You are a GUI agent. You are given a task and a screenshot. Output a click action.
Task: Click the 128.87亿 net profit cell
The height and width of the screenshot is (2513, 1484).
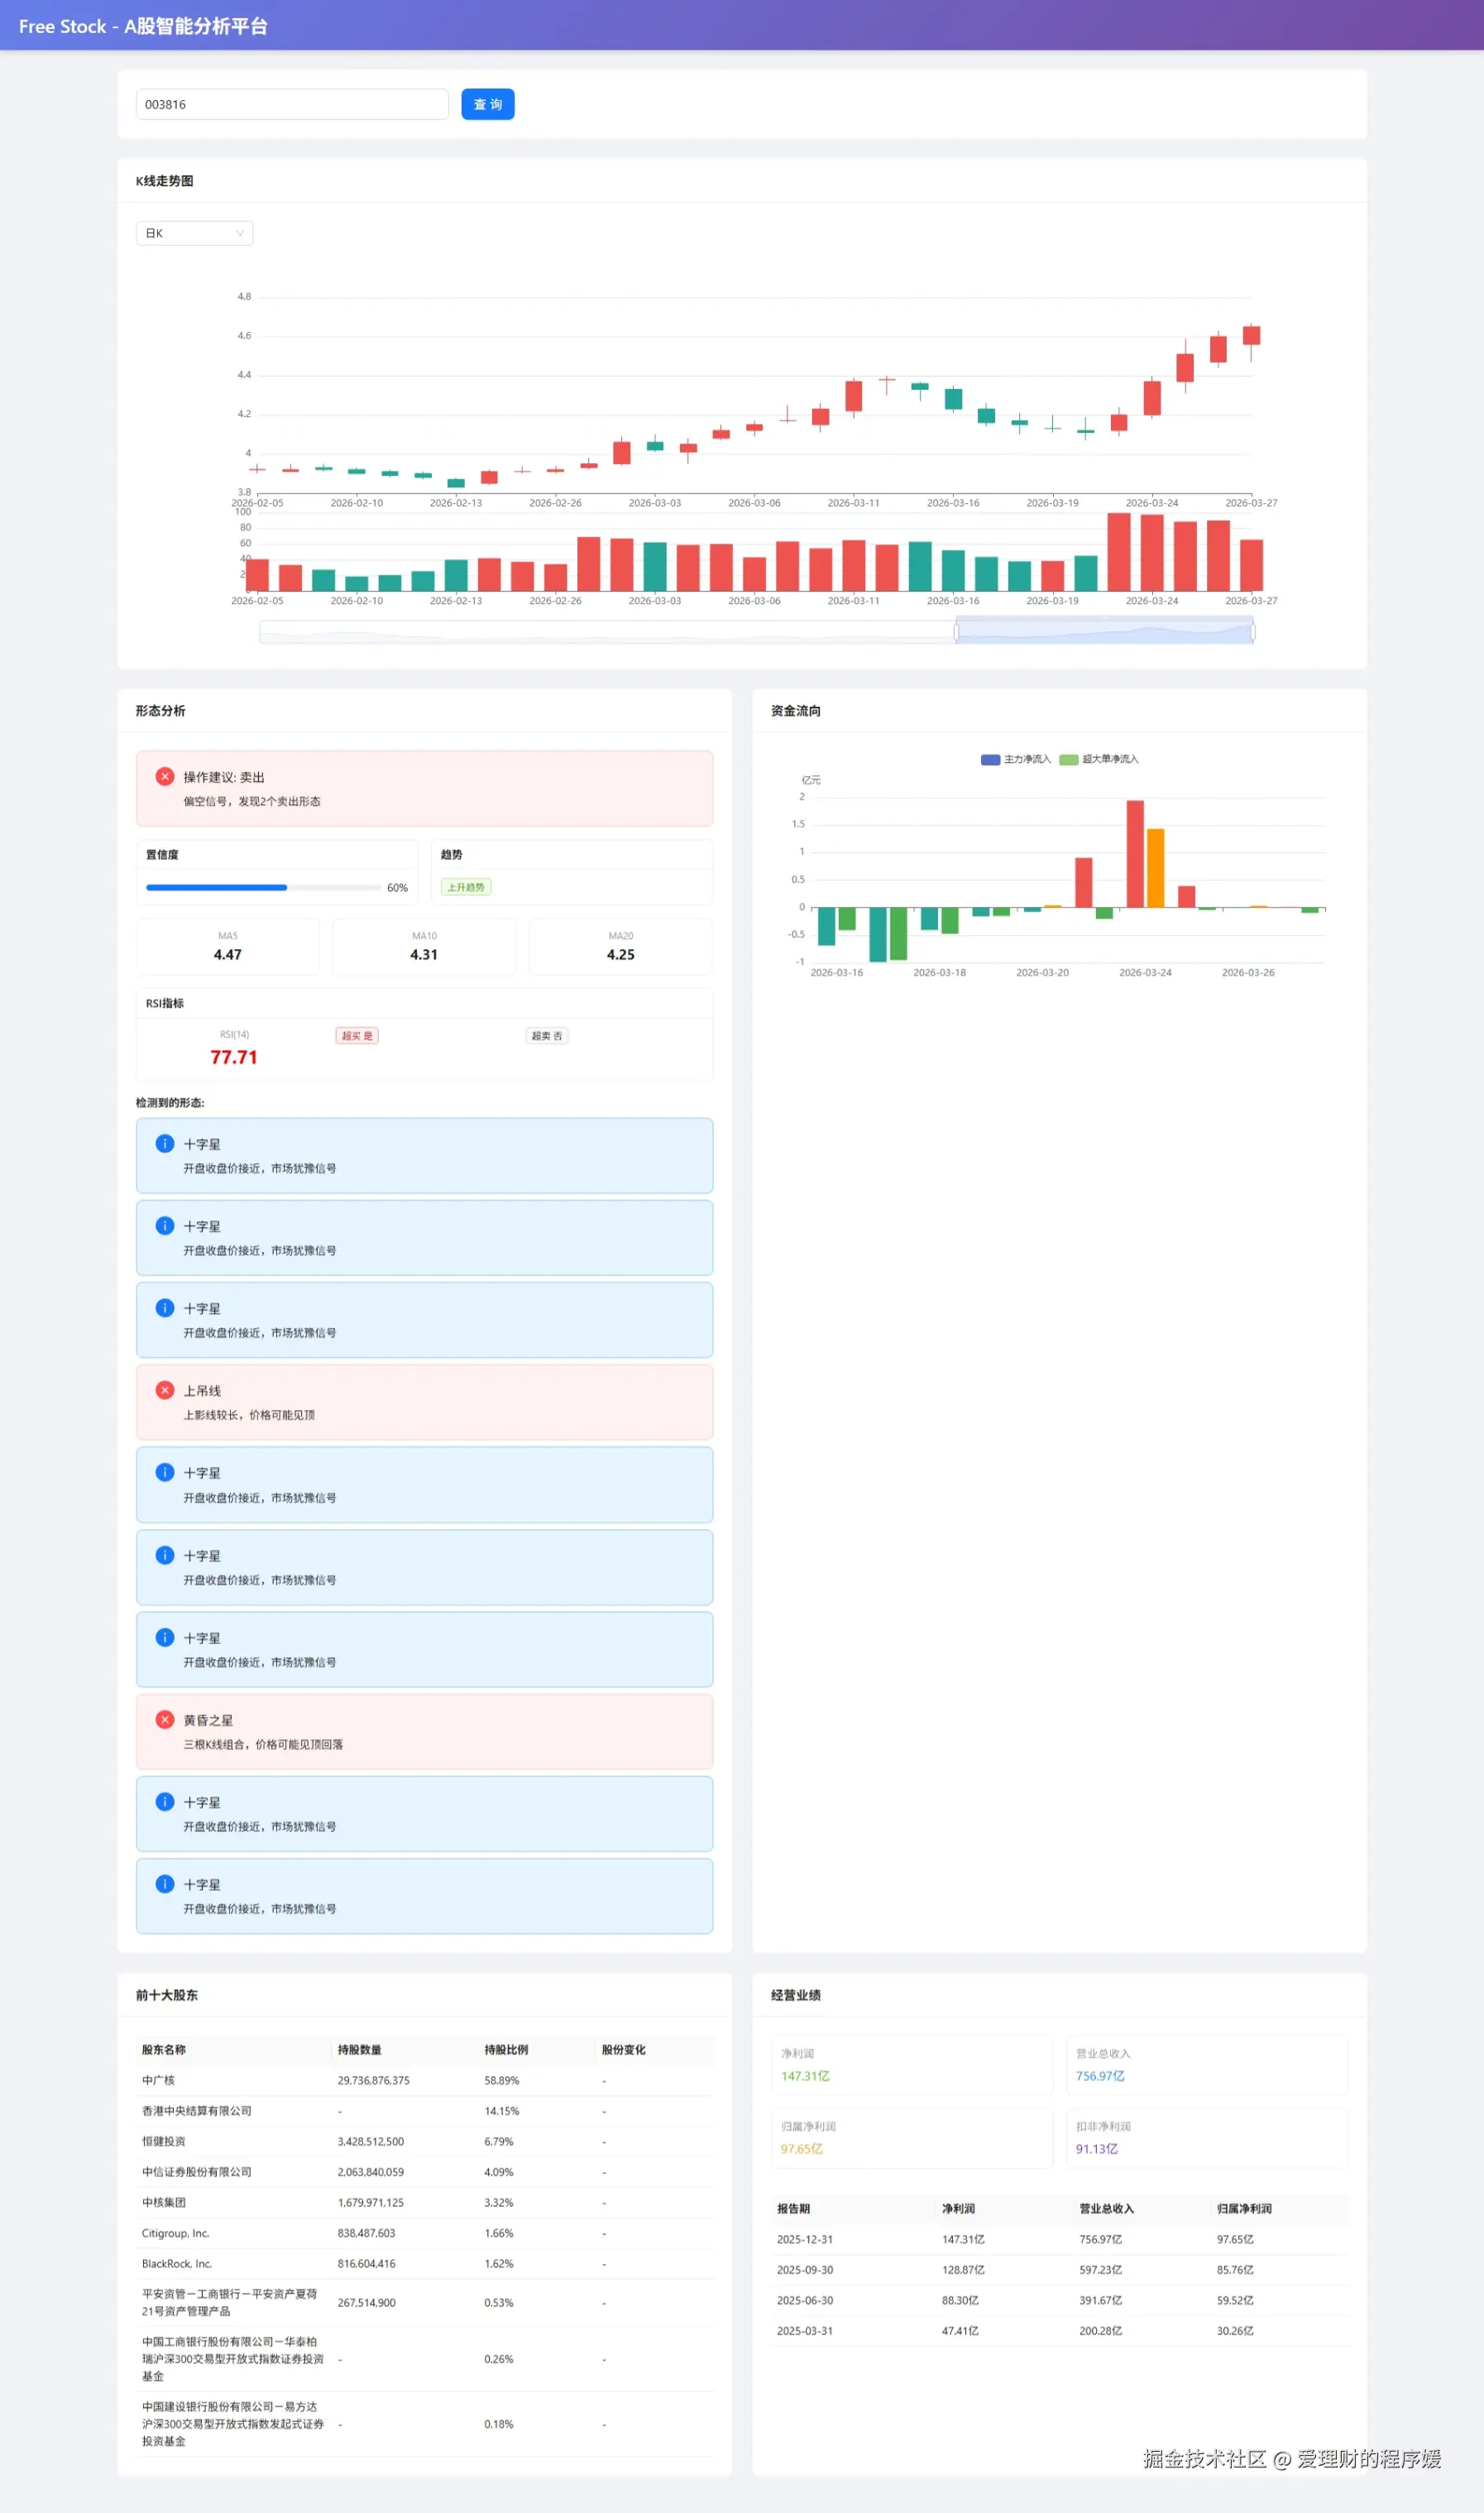coord(963,2269)
